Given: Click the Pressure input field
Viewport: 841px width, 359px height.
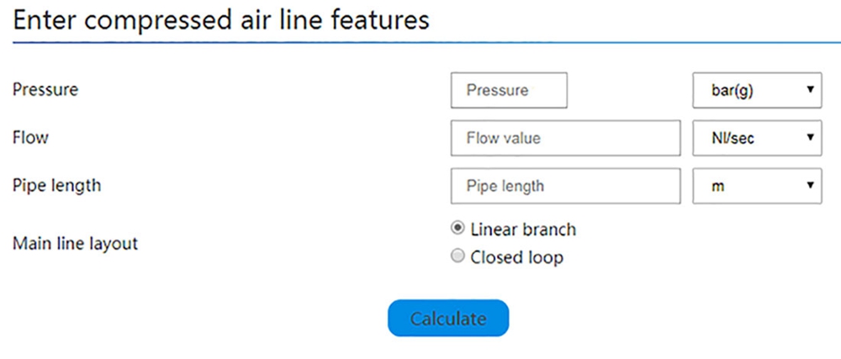Looking at the screenshot, I should tap(509, 90).
